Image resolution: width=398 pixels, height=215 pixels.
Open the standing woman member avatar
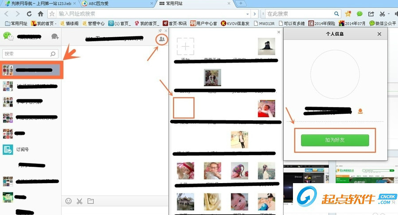click(239, 139)
